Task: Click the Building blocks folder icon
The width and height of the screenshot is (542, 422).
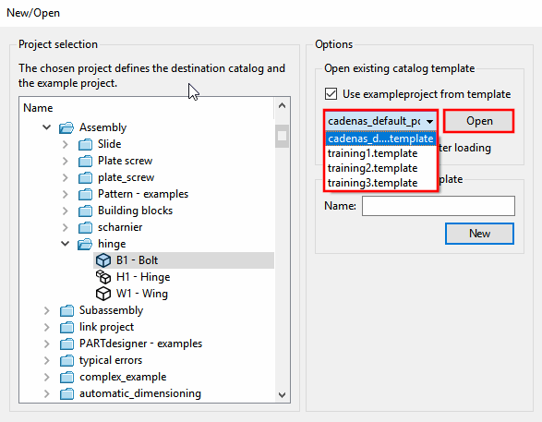Action: tap(85, 211)
